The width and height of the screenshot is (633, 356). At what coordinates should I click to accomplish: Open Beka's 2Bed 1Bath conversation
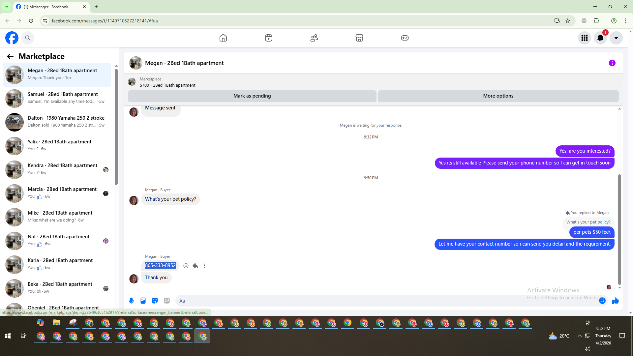point(57,288)
